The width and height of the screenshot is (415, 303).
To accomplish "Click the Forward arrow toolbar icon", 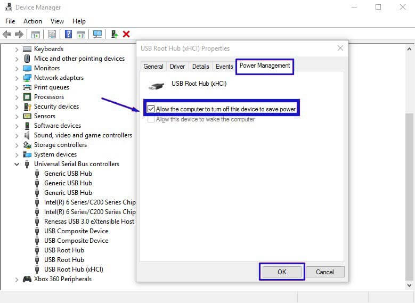I will tap(19, 34).
